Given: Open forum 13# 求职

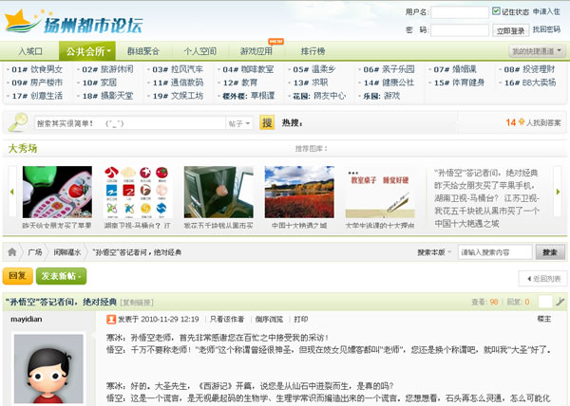Looking at the screenshot, I should pos(311,83).
